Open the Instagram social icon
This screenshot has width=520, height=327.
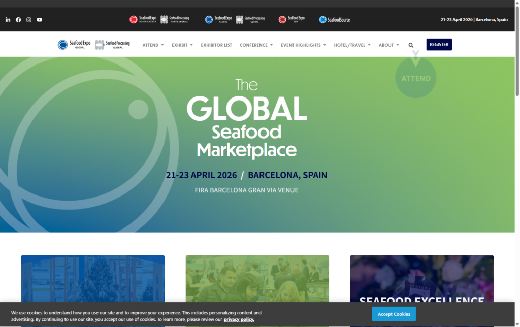point(28,19)
